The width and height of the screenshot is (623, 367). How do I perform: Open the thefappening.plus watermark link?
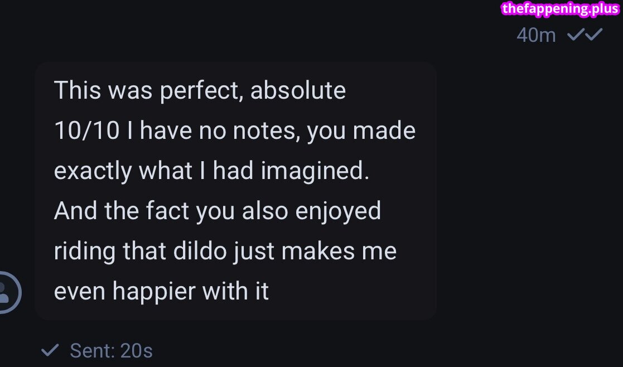[x=559, y=8]
